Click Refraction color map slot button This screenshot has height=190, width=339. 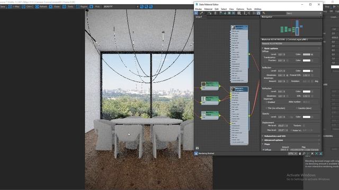(x=312, y=91)
